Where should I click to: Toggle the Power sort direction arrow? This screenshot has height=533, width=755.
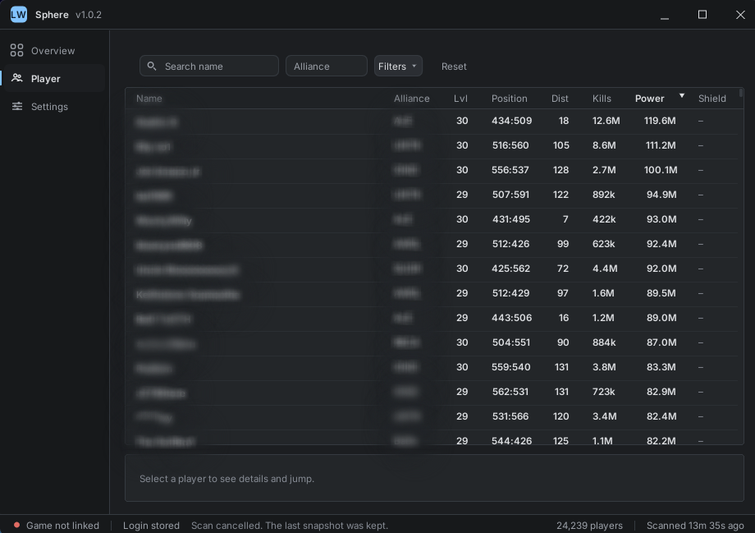[x=681, y=95]
